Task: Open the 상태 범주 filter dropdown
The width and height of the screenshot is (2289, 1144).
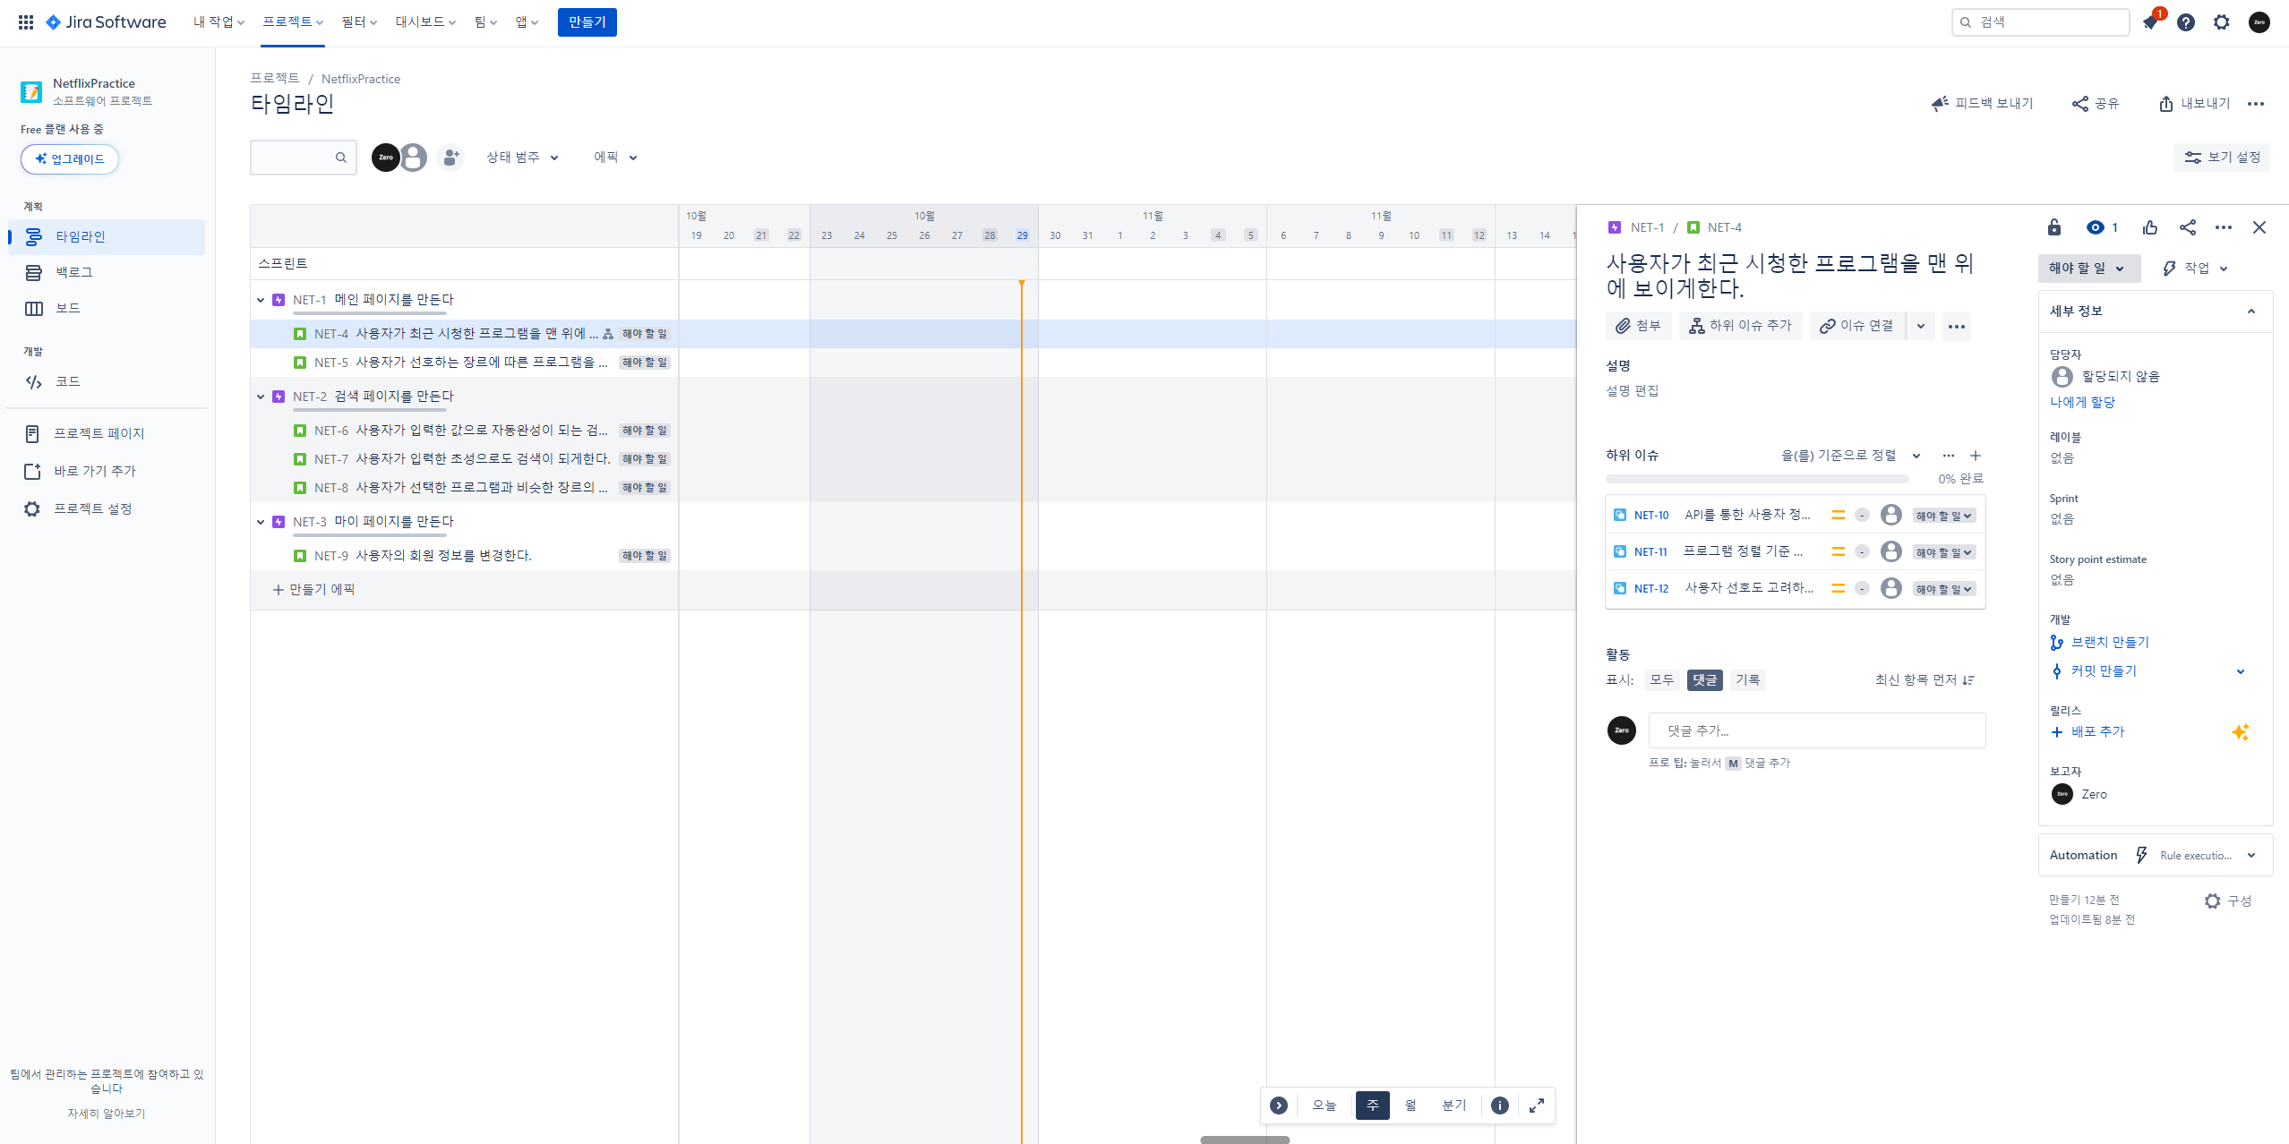Action: pyautogui.click(x=522, y=158)
